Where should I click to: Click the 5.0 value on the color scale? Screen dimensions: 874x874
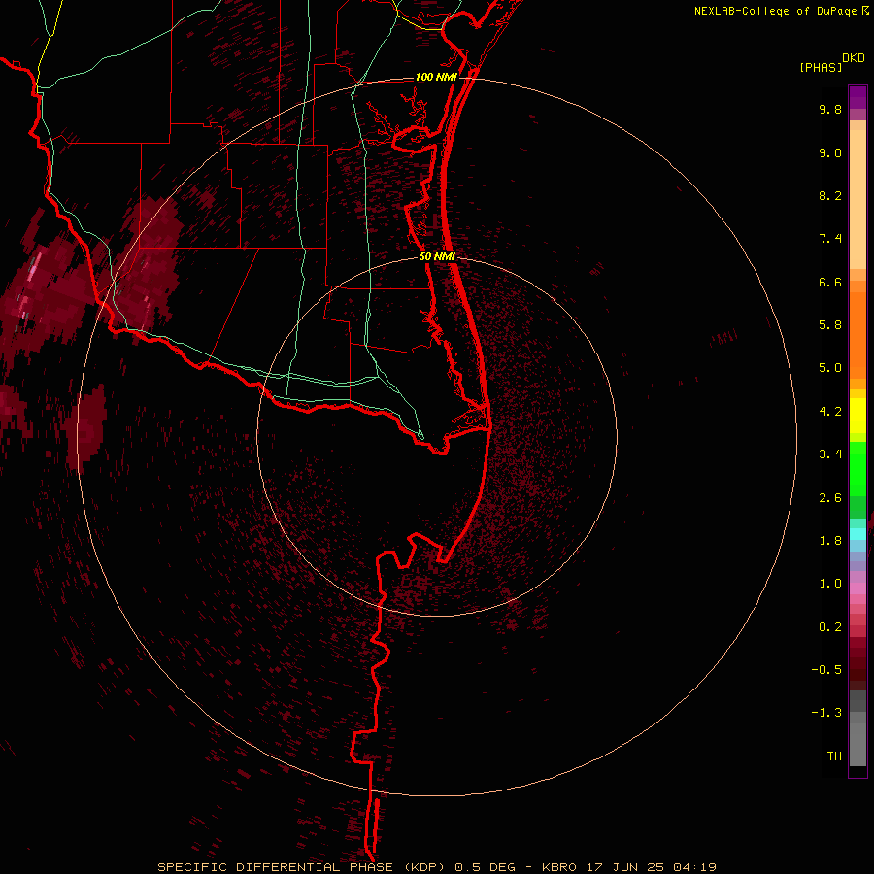point(830,368)
